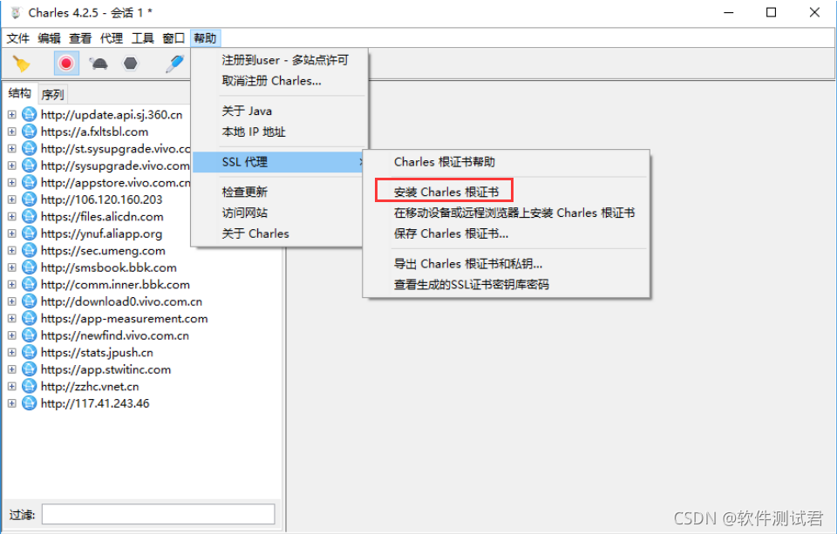Open the 工具 menu
837x534 pixels.
[x=142, y=38]
